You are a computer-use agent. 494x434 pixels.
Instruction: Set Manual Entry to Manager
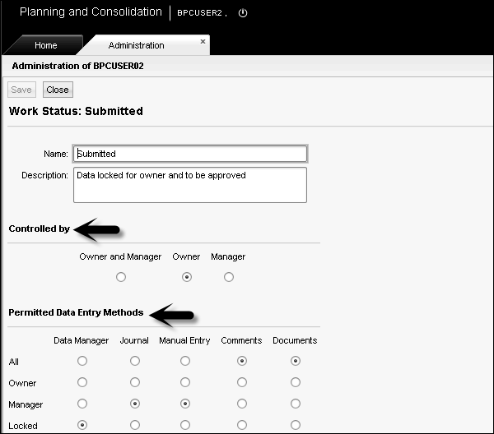pos(185,404)
